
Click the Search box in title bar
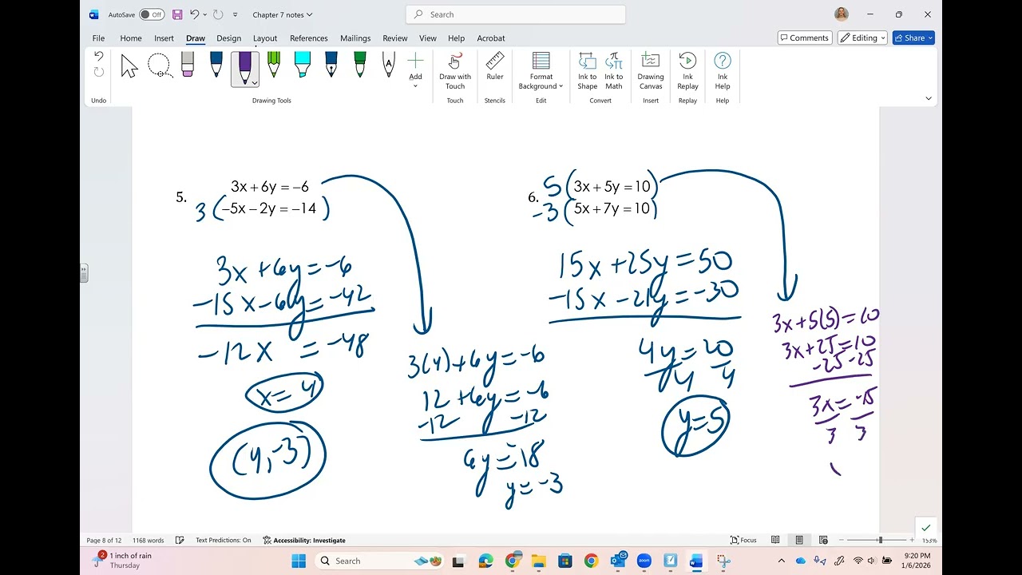point(516,14)
